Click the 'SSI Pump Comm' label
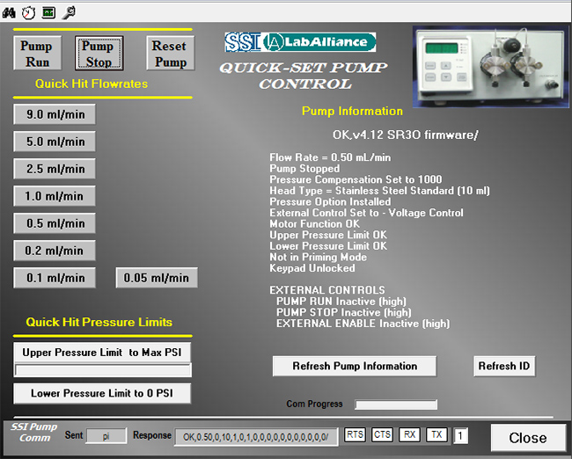This screenshot has height=459, width=572. point(34,432)
